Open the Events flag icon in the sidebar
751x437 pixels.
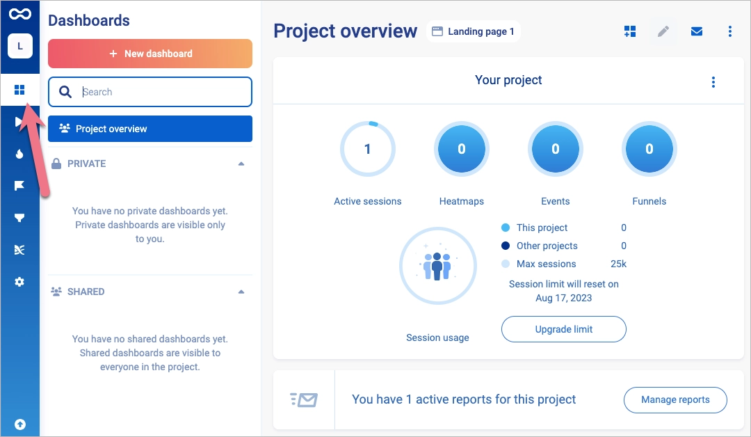(19, 186)
